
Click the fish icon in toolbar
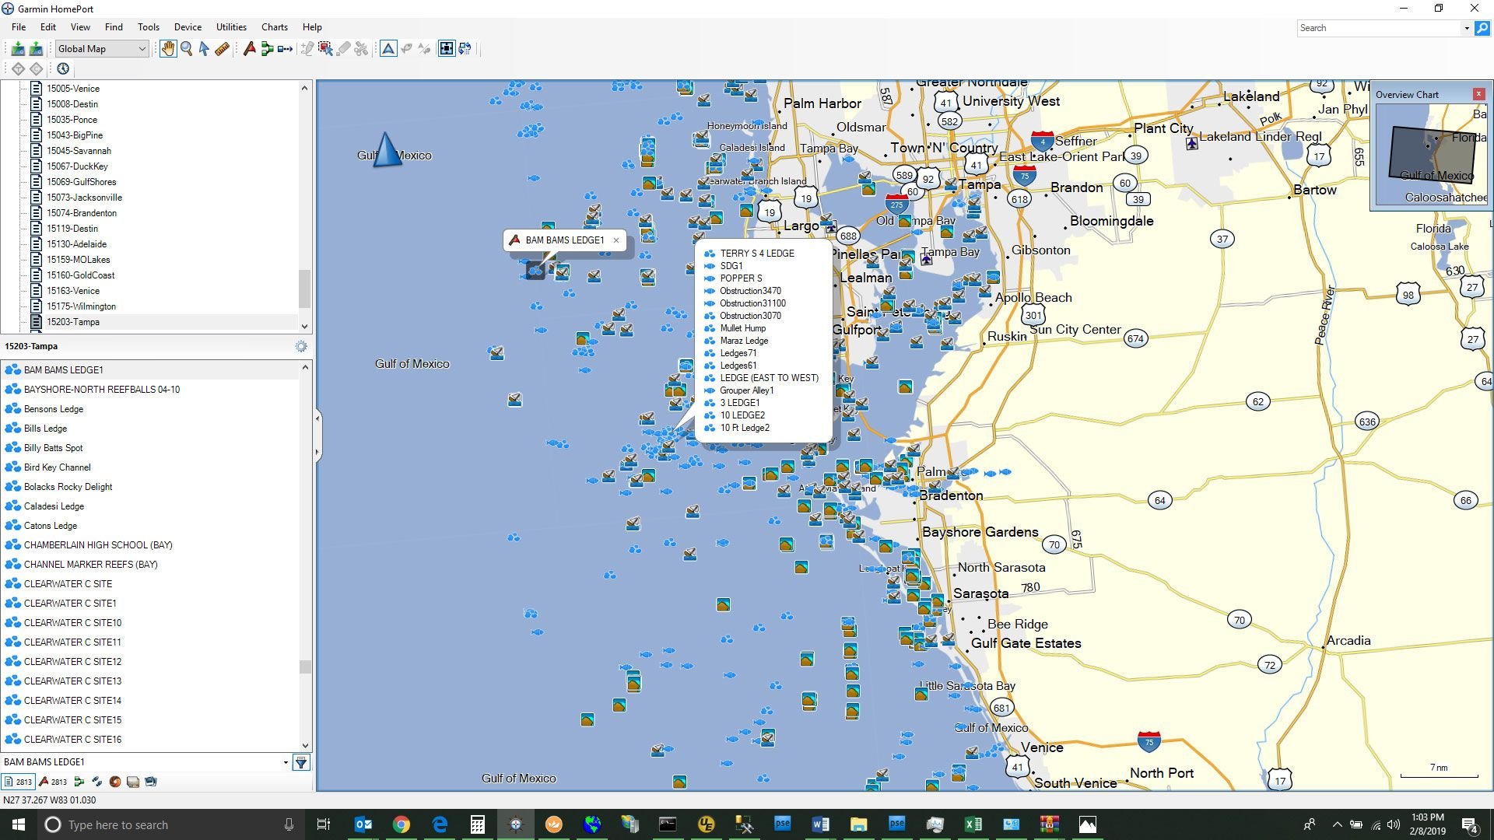pos(406,49)
